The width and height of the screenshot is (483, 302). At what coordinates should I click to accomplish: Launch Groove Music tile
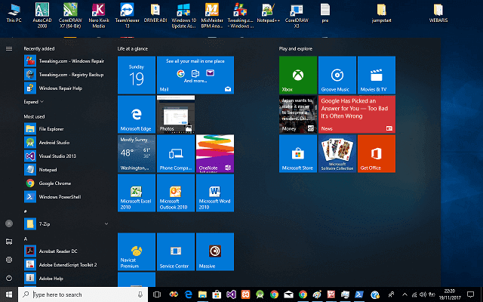click(x=337, y=75)
